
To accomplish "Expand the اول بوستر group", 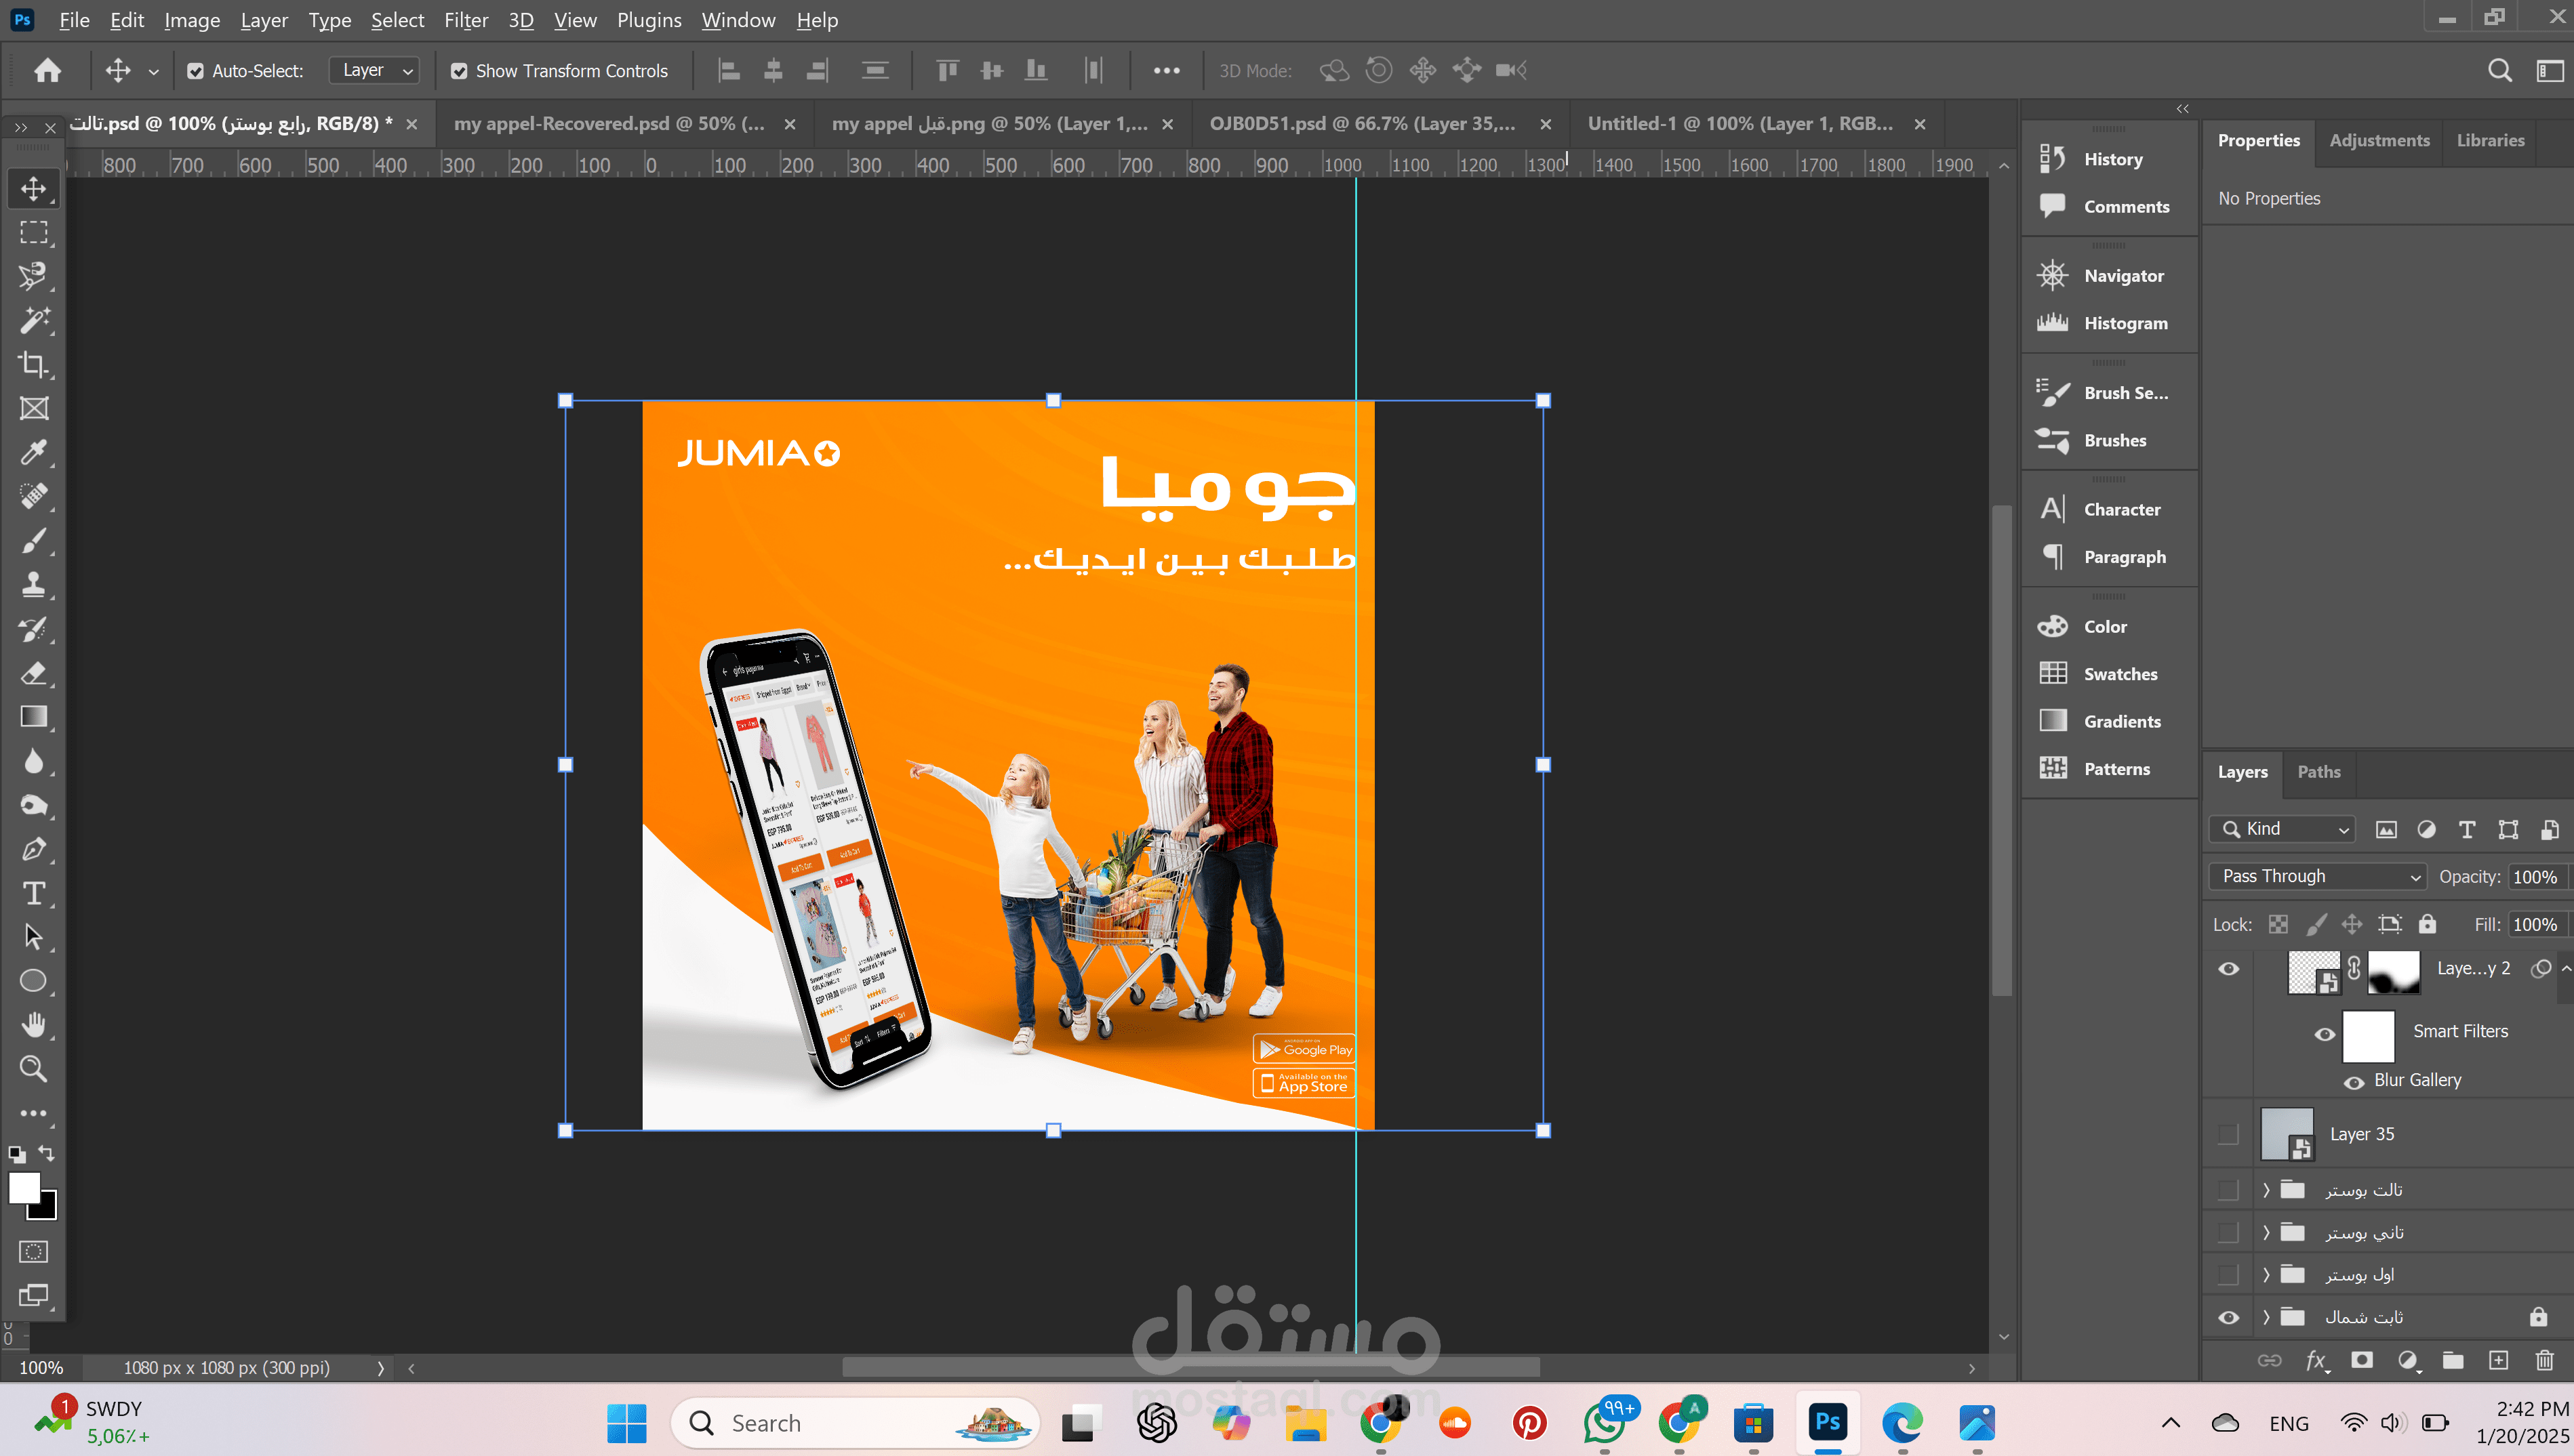I will pos(2266,1275).
